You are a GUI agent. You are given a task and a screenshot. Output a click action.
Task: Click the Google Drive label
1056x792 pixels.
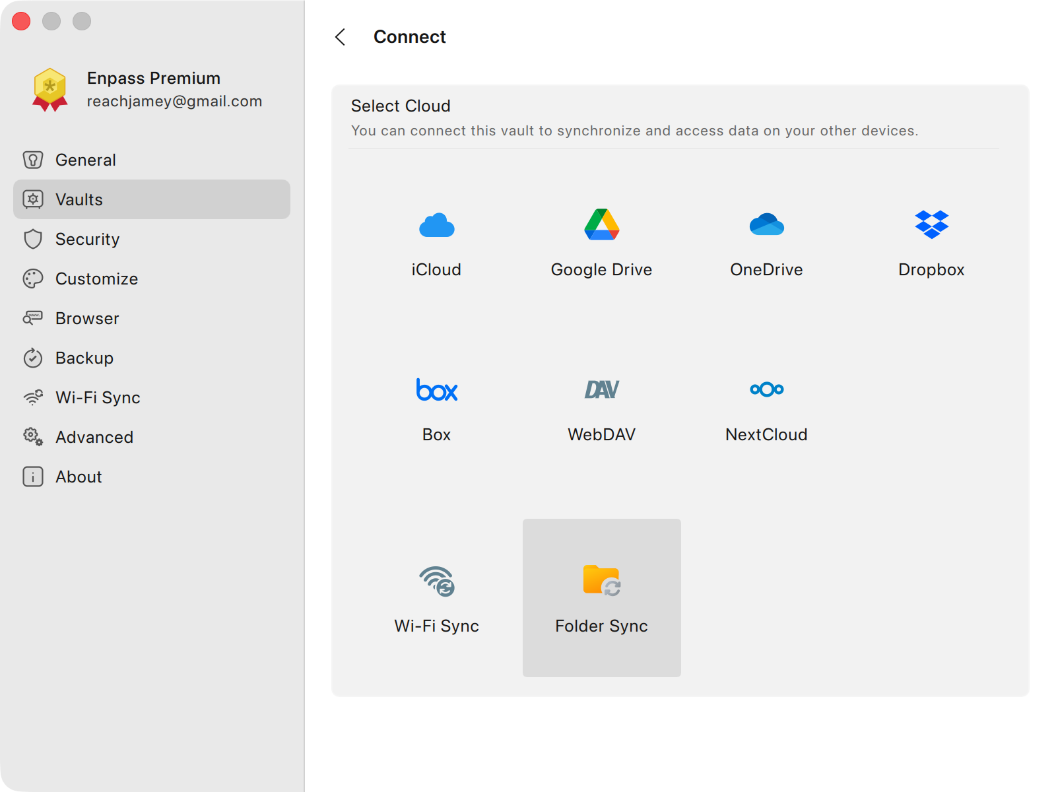[x=601, y=269]
